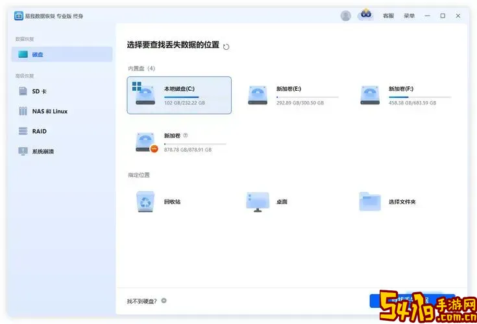Choose the 回收站 location label
Image resolution: width=477 pixels, height=324 pixels.
click(x=172, y=202)
